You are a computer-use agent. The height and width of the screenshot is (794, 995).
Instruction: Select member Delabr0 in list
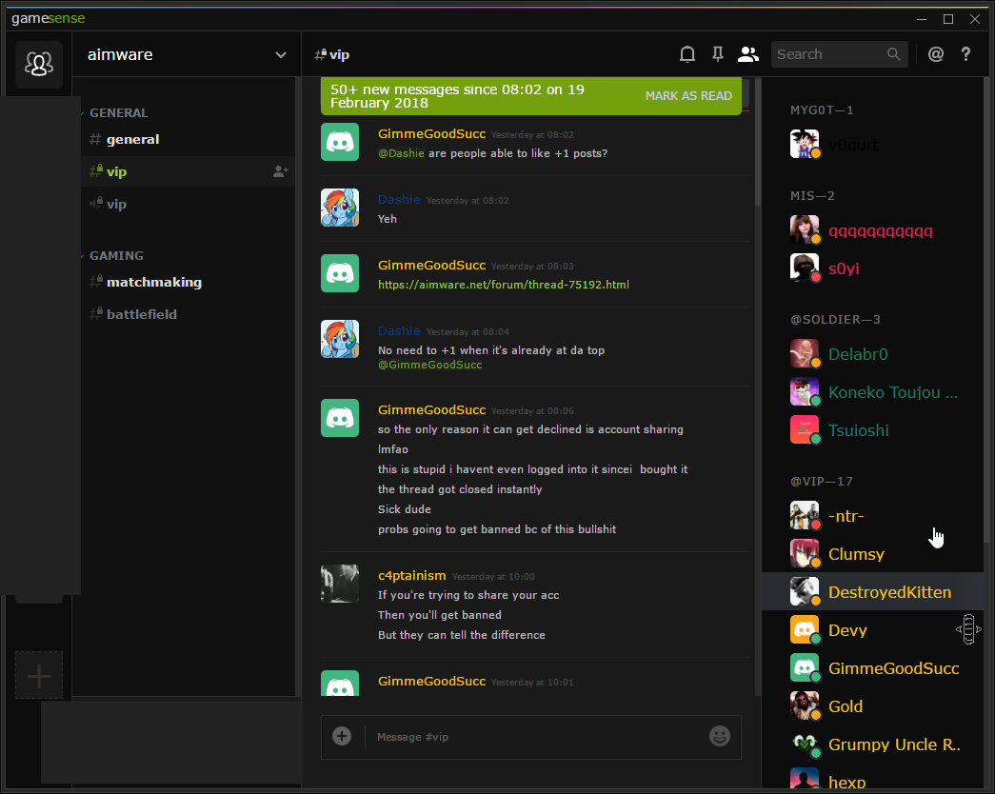click(872, 354)
